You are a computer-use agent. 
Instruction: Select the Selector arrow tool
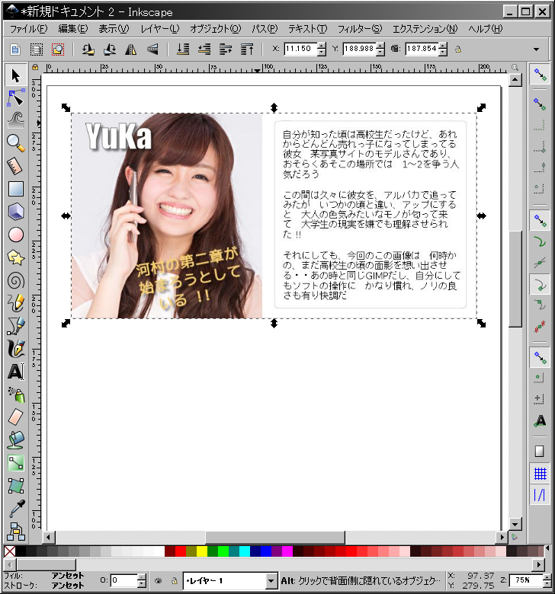16,75
